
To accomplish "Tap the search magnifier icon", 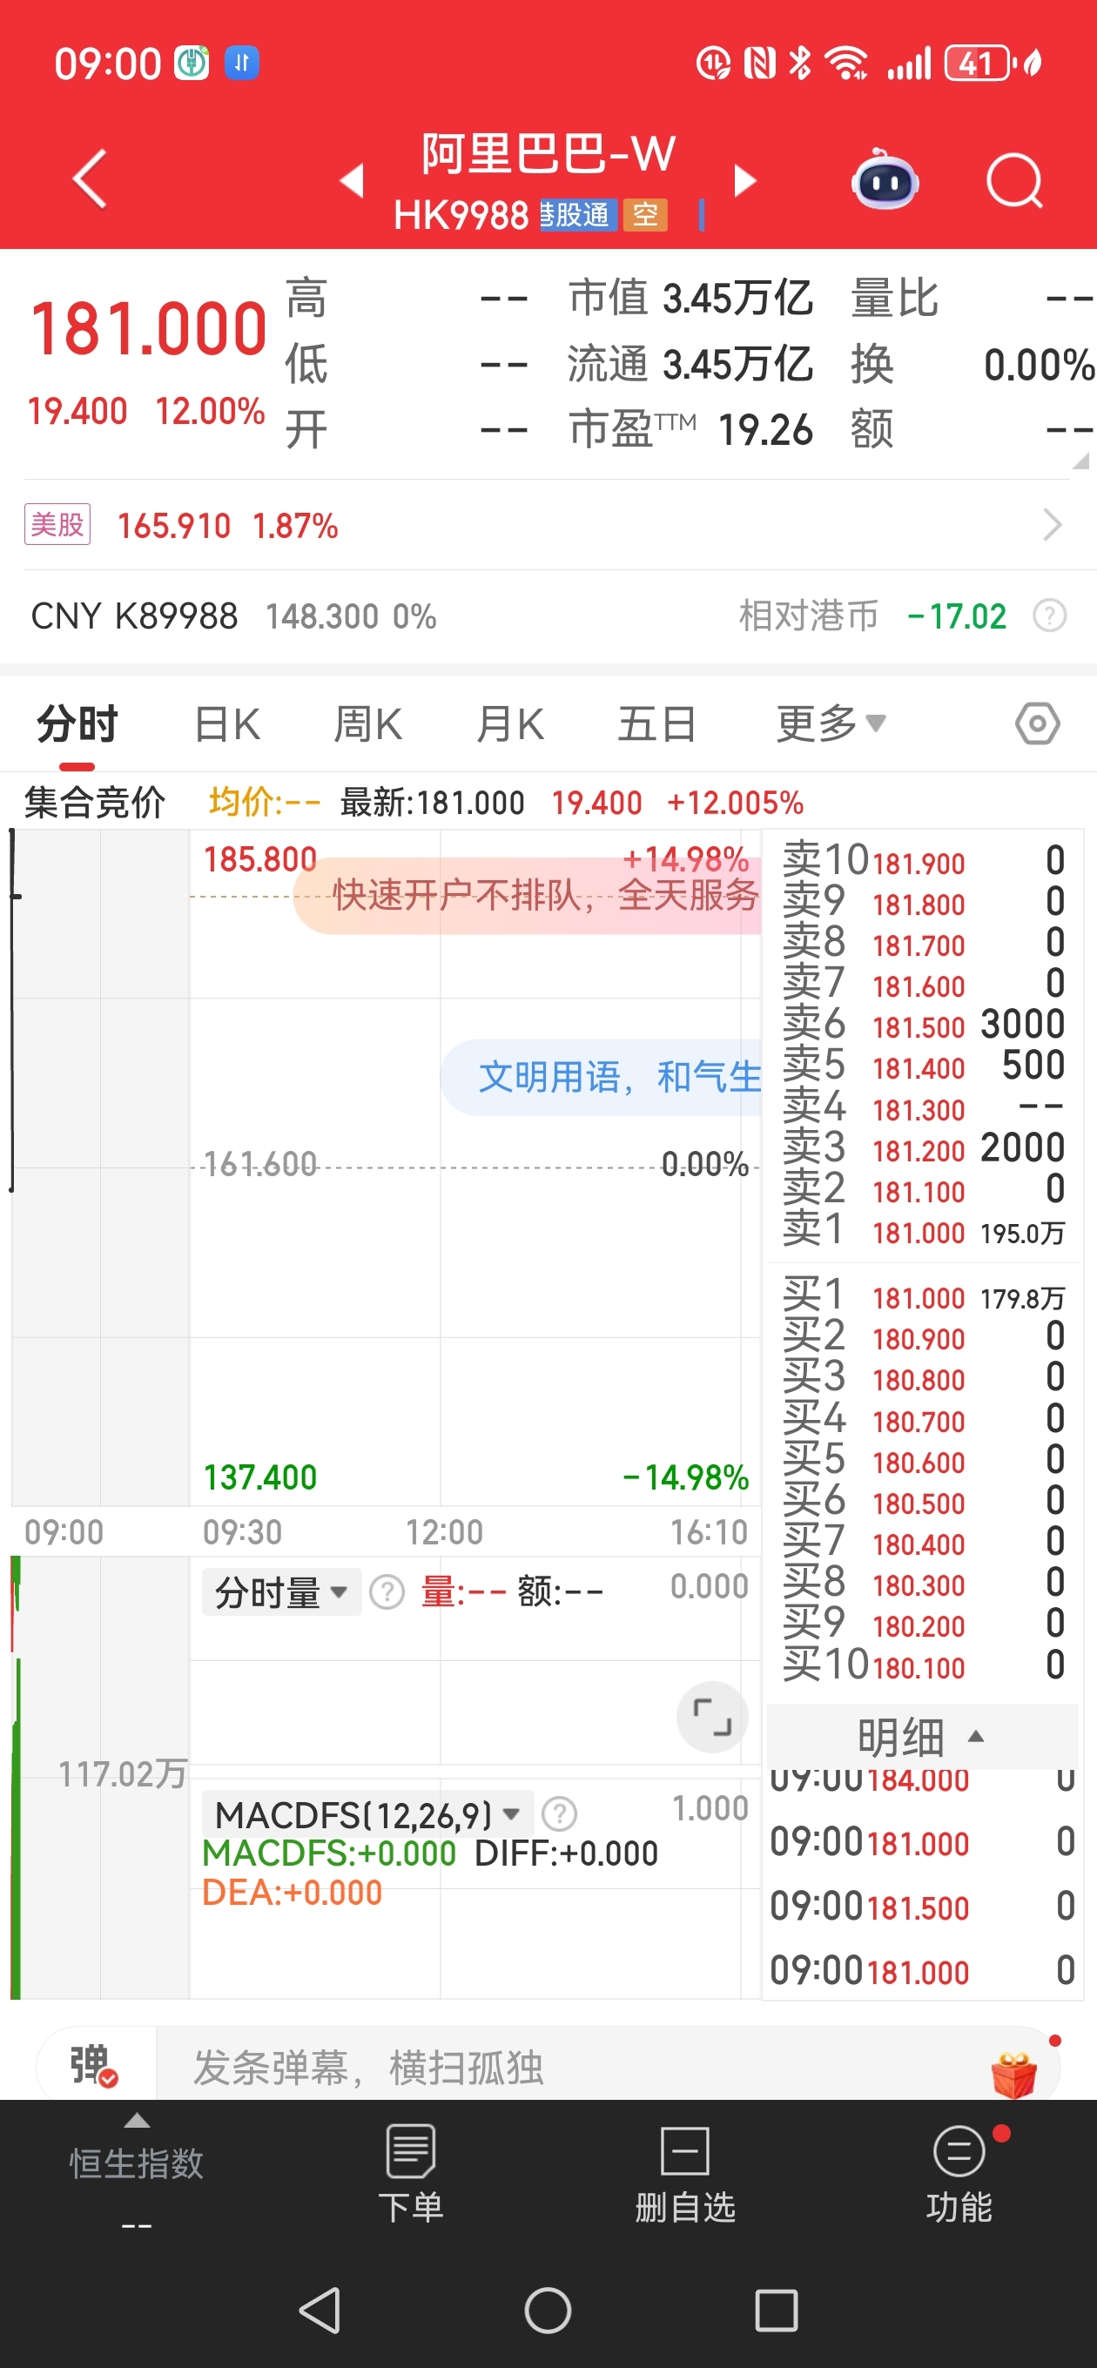I will (x=1013, y=180).
